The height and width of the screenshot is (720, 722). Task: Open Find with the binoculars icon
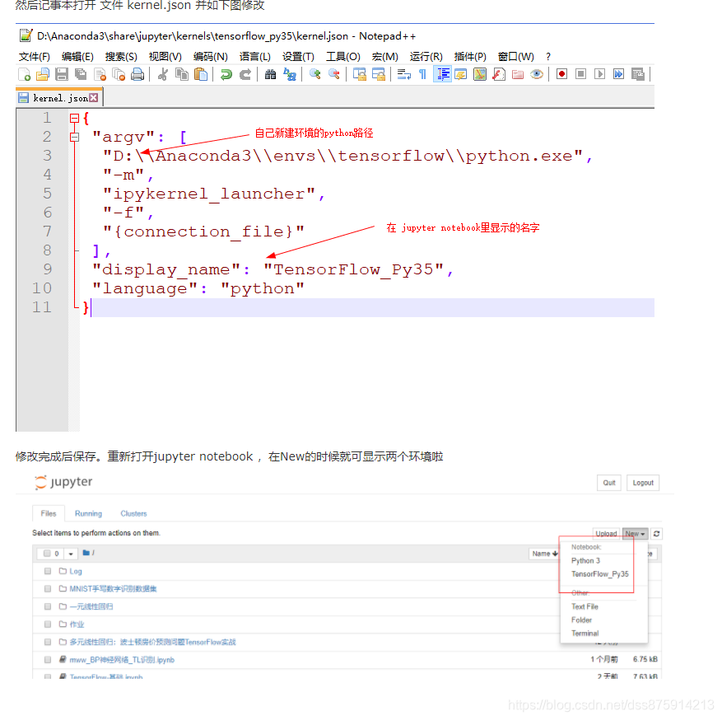click(270, 74)
